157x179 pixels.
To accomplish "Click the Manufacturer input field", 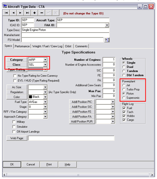I will [65, 35].
